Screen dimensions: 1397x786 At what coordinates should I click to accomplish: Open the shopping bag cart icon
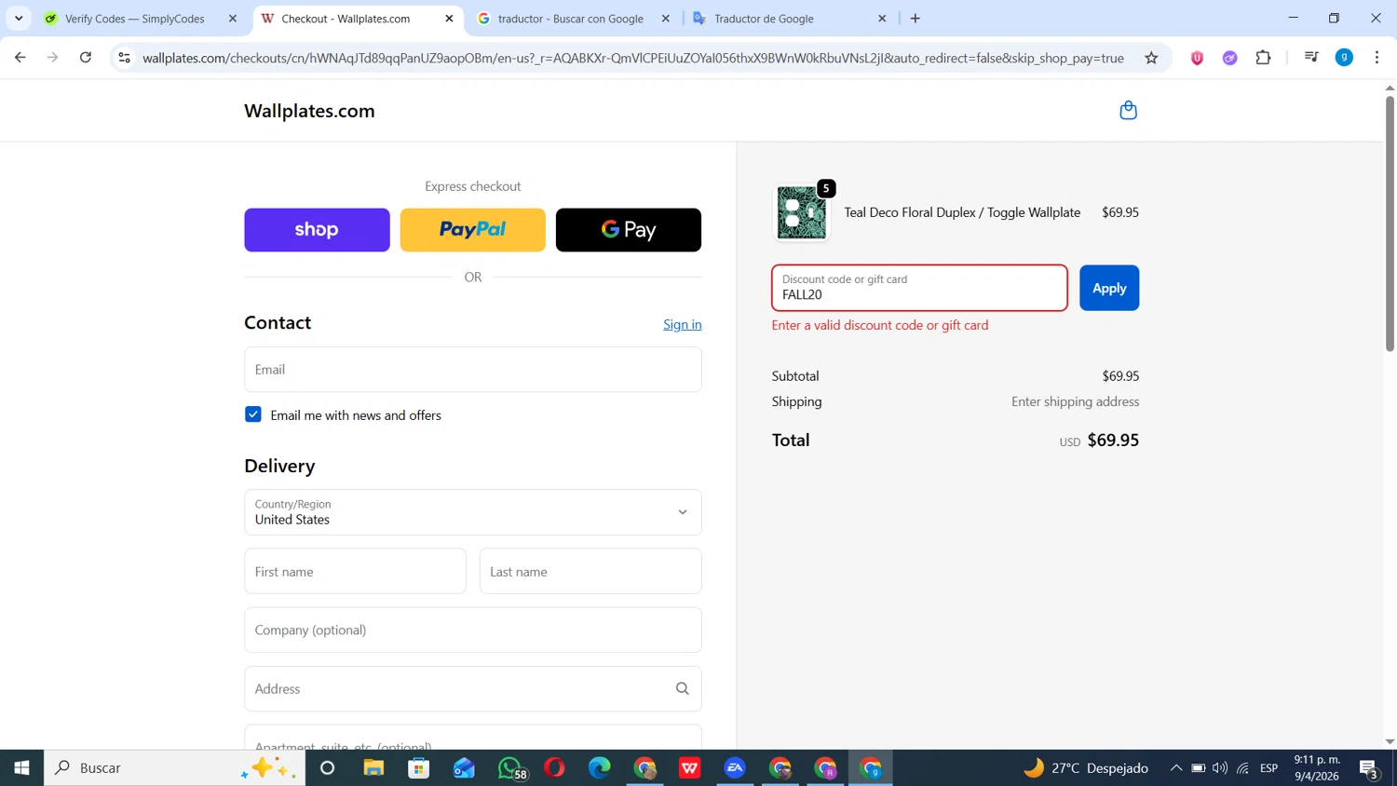click(1128, 110)
